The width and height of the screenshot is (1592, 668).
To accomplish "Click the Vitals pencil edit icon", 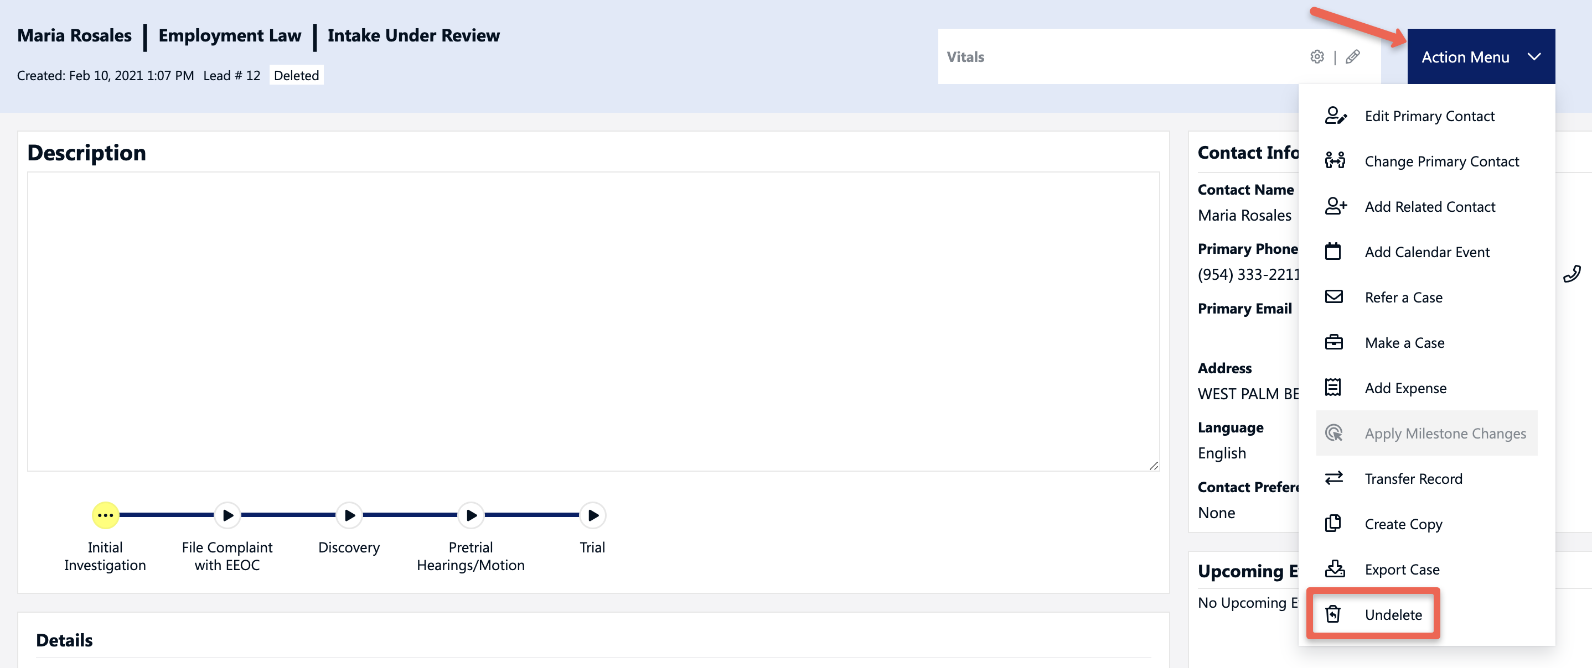I will pos(1352,57).
